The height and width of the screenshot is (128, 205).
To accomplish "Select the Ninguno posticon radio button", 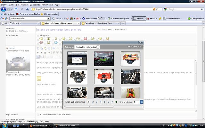I will [x=38, y=36].
